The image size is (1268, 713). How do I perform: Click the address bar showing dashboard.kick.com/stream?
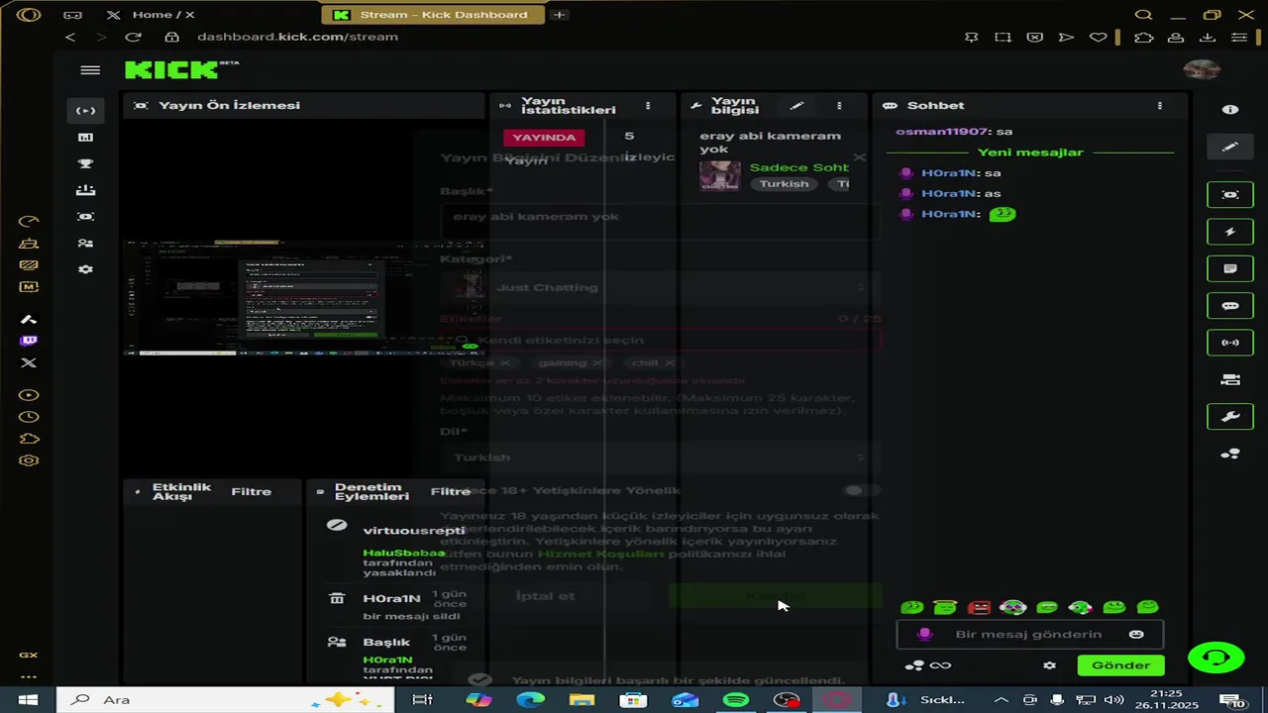297,37
